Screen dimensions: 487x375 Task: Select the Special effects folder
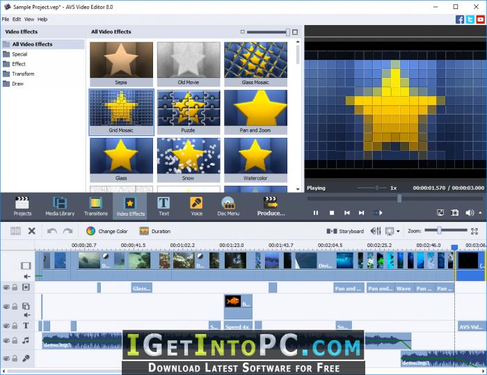(x=19, y=54)
